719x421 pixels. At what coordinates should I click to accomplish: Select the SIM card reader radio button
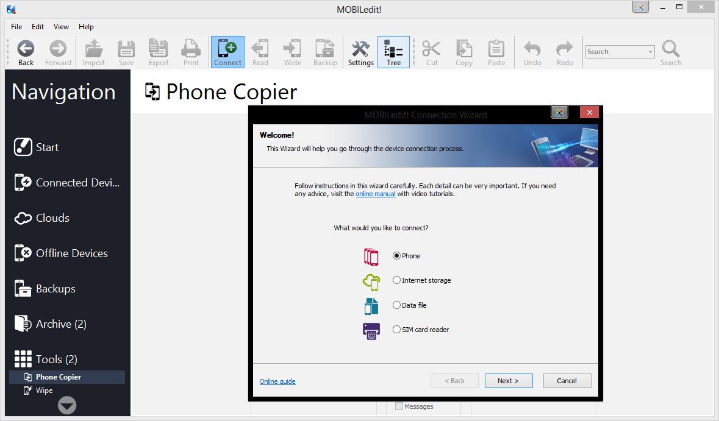point(396,329)
